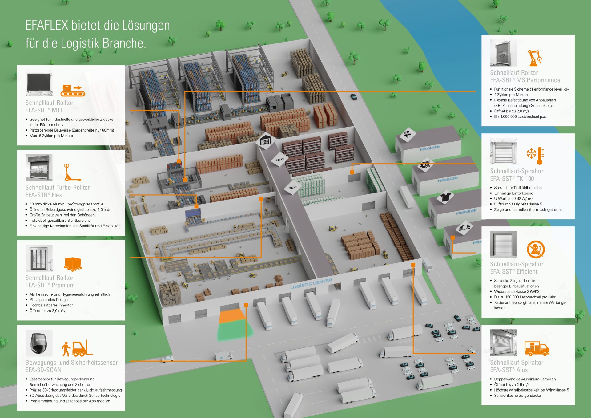This screenshot has width=591, height=418.
Task: Select the T-shirt icon on the producer building
Action: (x=445, y=197)
